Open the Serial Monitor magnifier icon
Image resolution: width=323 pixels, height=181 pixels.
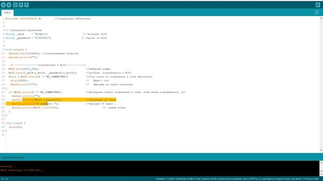(317, 5)
